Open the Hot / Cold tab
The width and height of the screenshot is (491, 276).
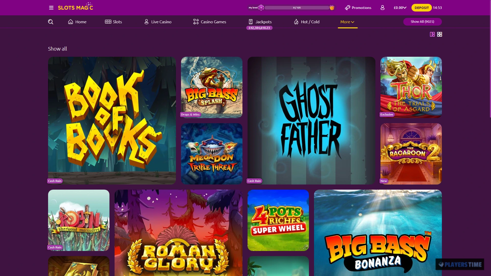tap(307, 22)
